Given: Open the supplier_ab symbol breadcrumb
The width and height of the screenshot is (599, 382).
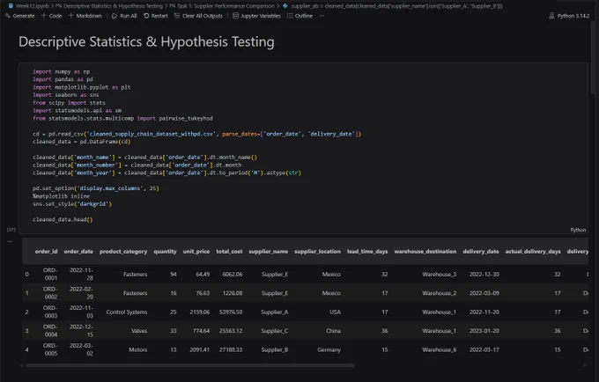Looking at the screenshot, I should [x=392, y=6].
